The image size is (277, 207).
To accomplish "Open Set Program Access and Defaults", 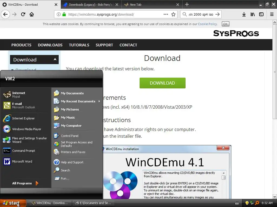I will tap(77, 144).
